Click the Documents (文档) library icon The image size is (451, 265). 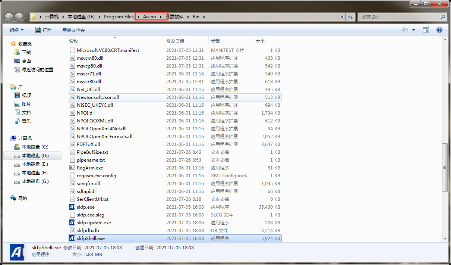coord(17,112)
